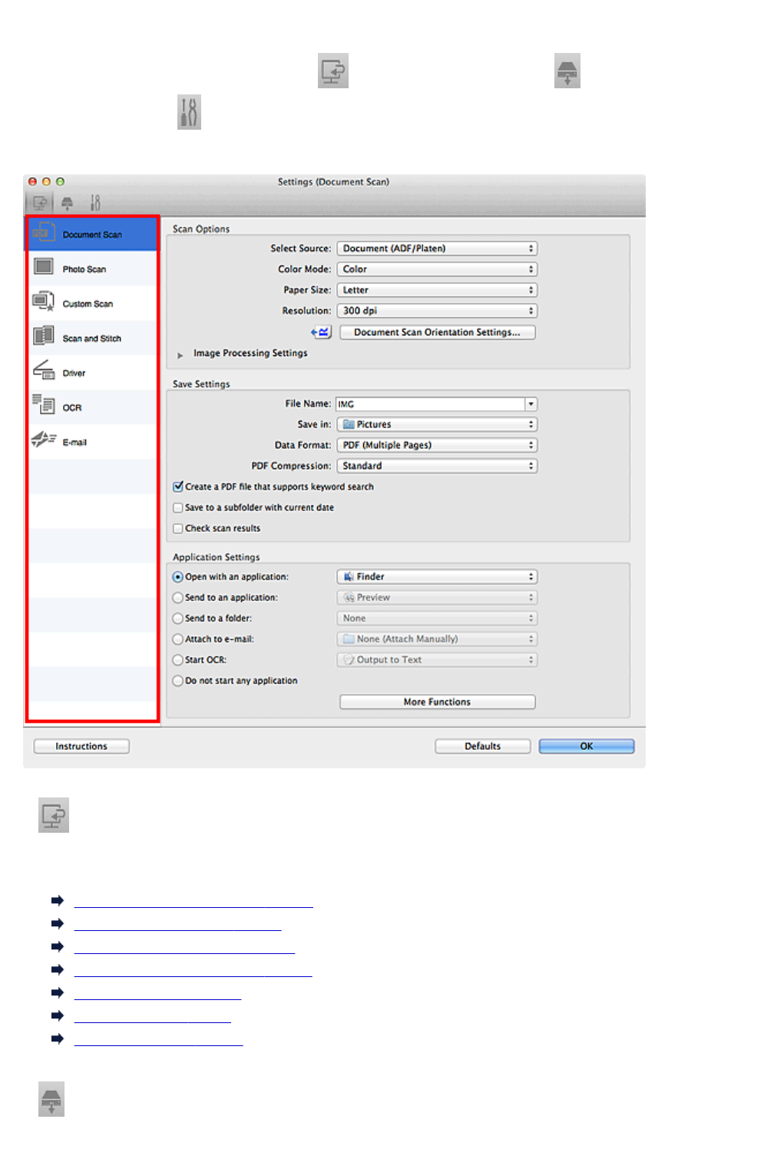Open the Data Format dropdown
The width and height of the screenshot is (784, 1162).
click(x=437, y=445)
